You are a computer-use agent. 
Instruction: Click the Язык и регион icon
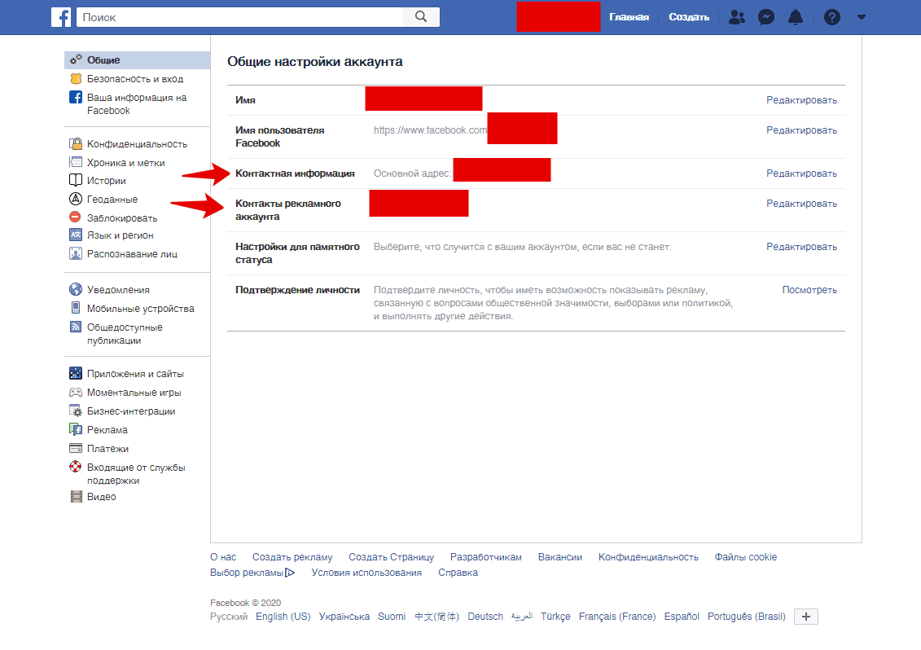coord(76,235)
